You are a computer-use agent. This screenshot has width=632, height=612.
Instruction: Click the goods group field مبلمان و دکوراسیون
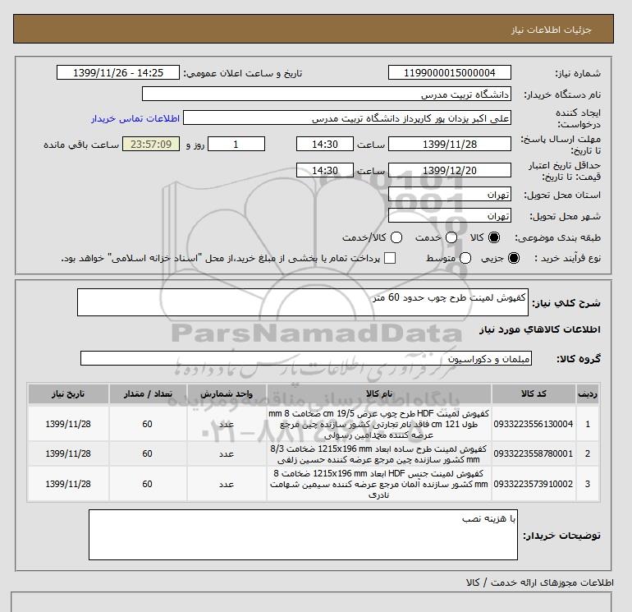pos(306,359)
